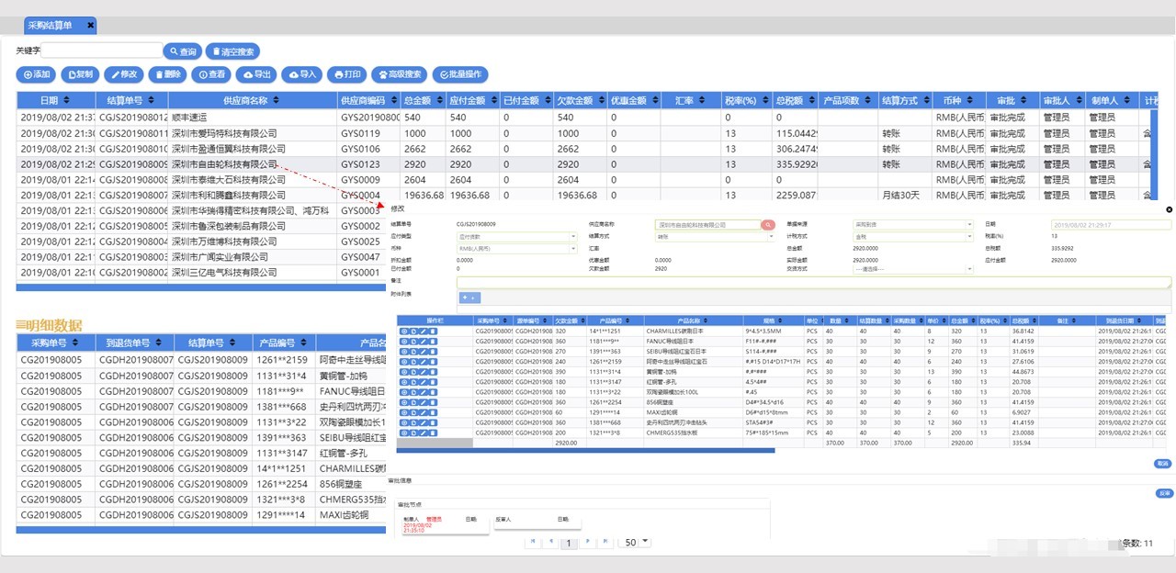Viewport: 1176px width, 573px height.
Task: Sort by the 供应商名称 column header
Action: (x=244, y=100)
